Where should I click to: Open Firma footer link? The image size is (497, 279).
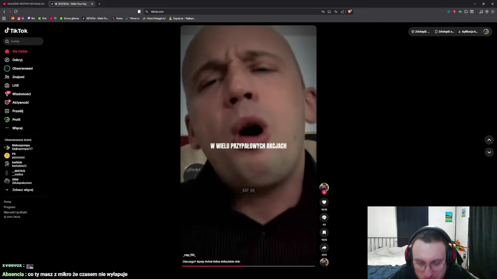(x=7, y=202)
